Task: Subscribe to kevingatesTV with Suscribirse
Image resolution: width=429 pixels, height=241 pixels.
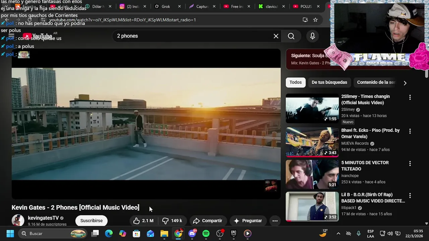Action: (91, 221)
